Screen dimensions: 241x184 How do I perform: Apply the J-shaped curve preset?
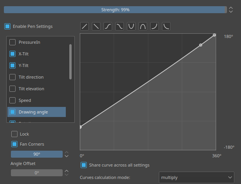click(x=155, y=26)
